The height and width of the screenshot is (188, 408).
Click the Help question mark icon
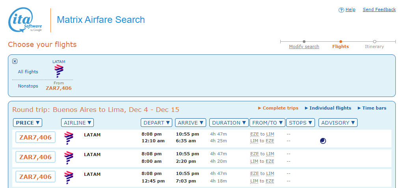point(341,10)
